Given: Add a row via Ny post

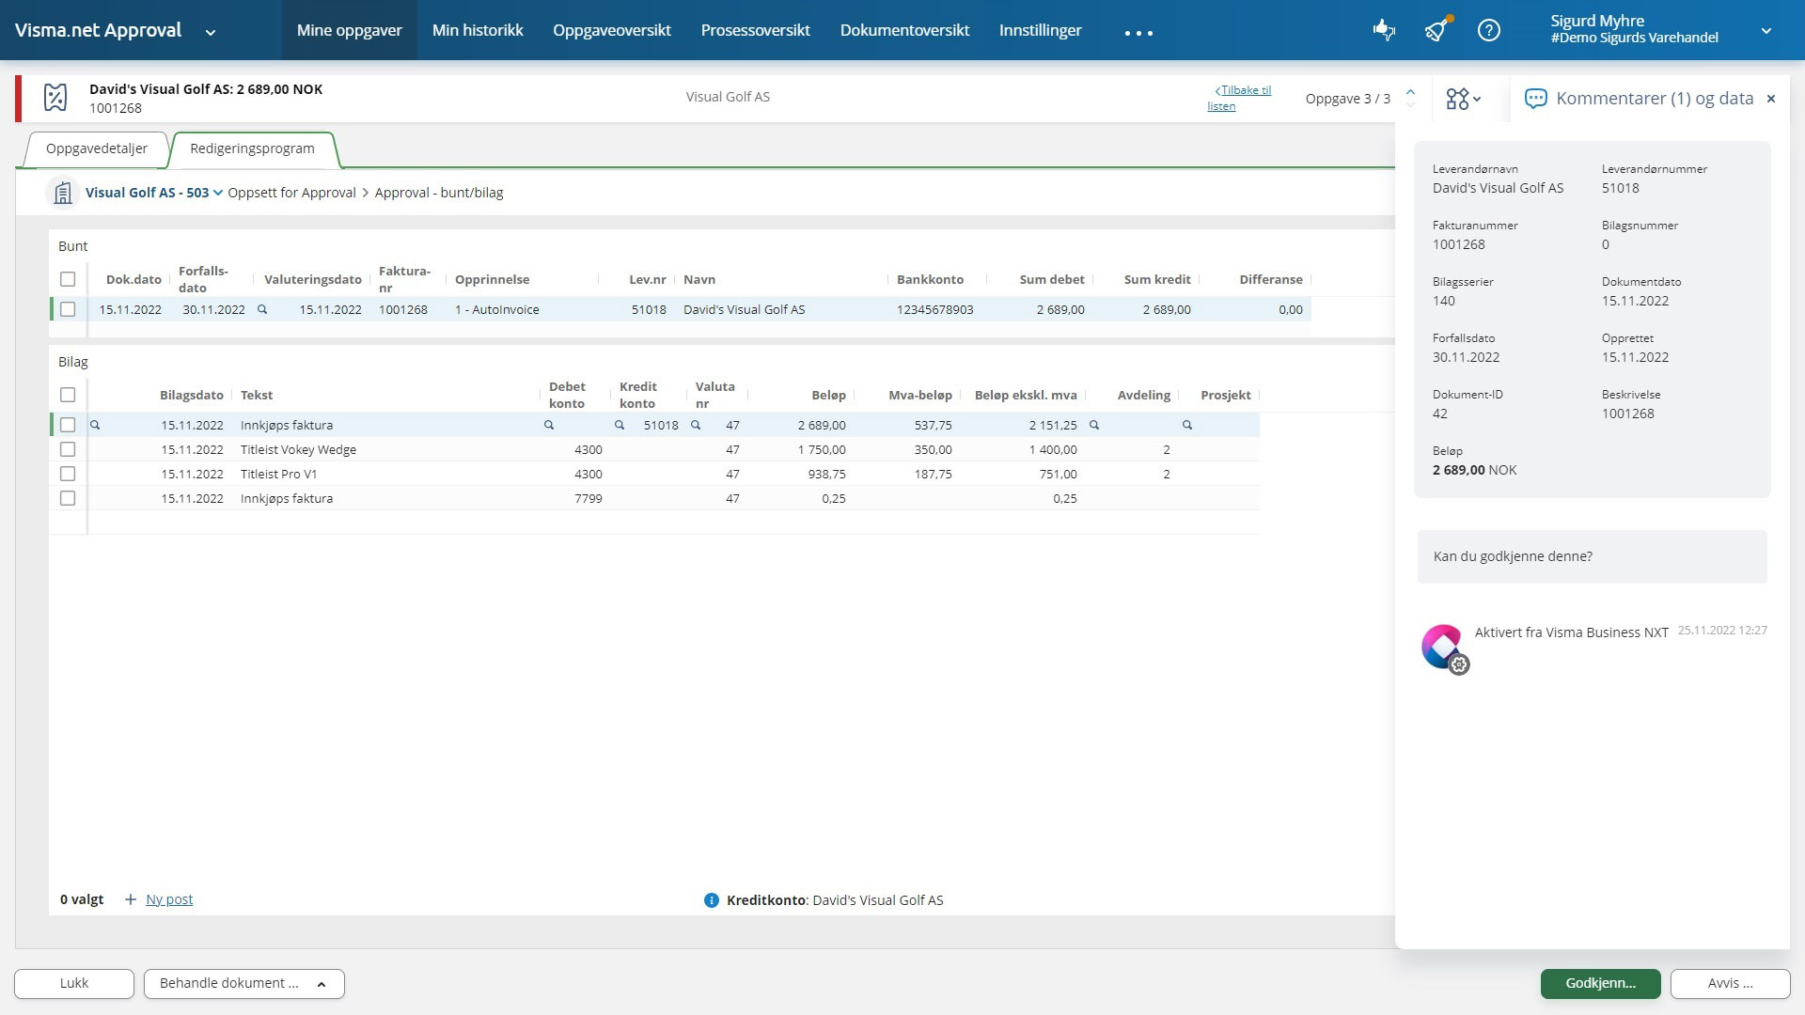Looking at the screenshot, I should coord(169,899).
